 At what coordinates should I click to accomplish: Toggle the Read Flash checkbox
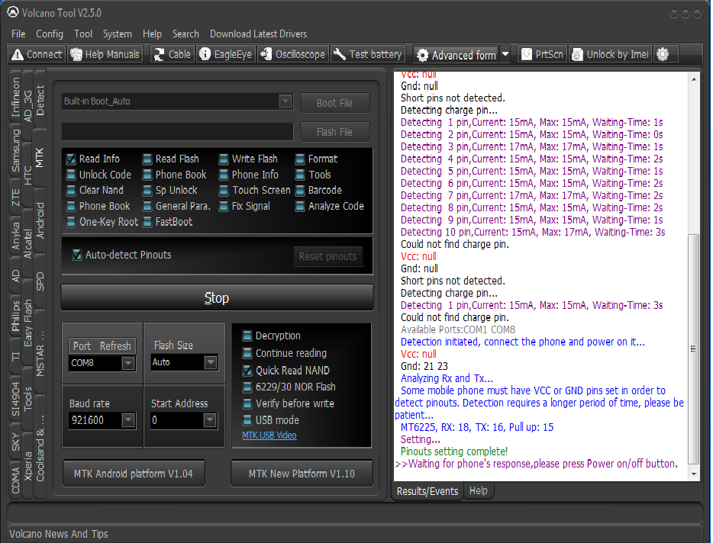(147, 159)
